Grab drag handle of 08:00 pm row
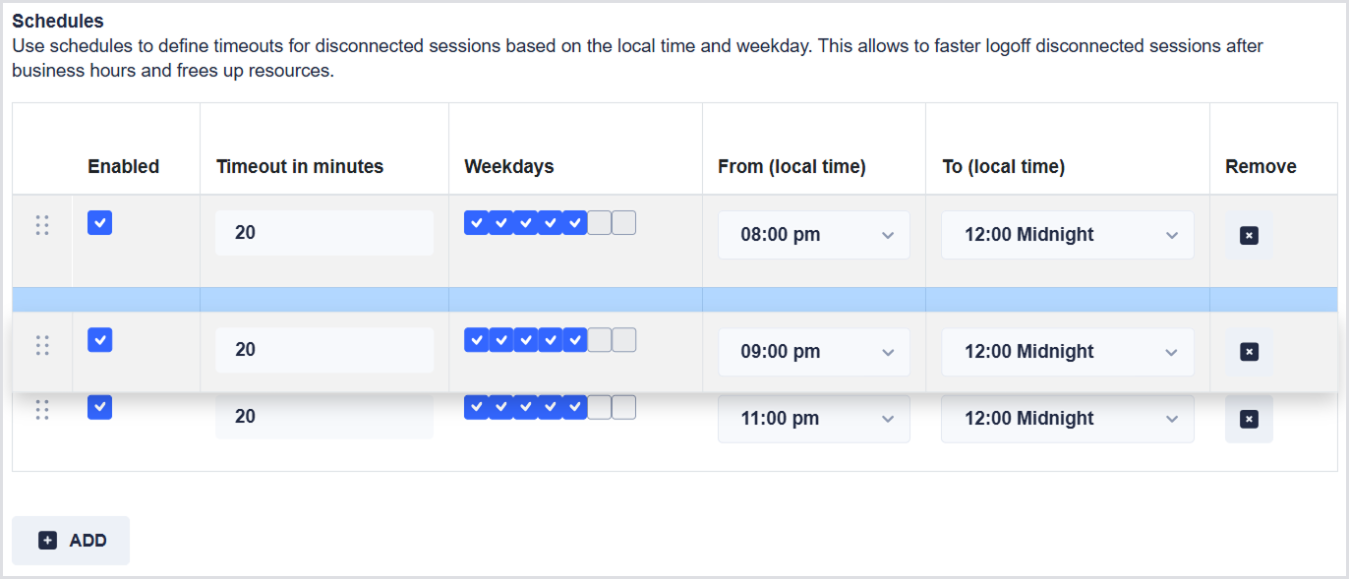This screenshot has width=1349, height=579. [42, 225]
